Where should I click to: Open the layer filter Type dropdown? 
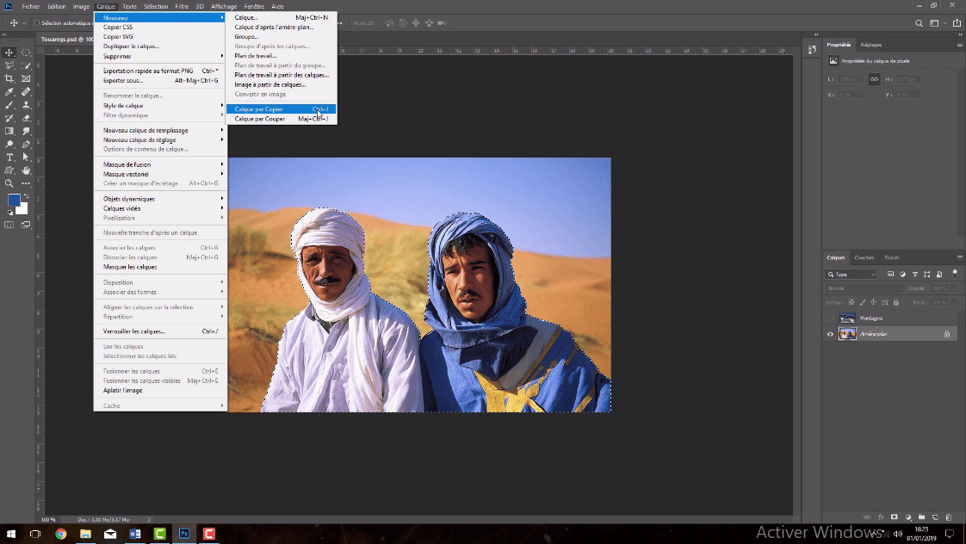[851, 275]
